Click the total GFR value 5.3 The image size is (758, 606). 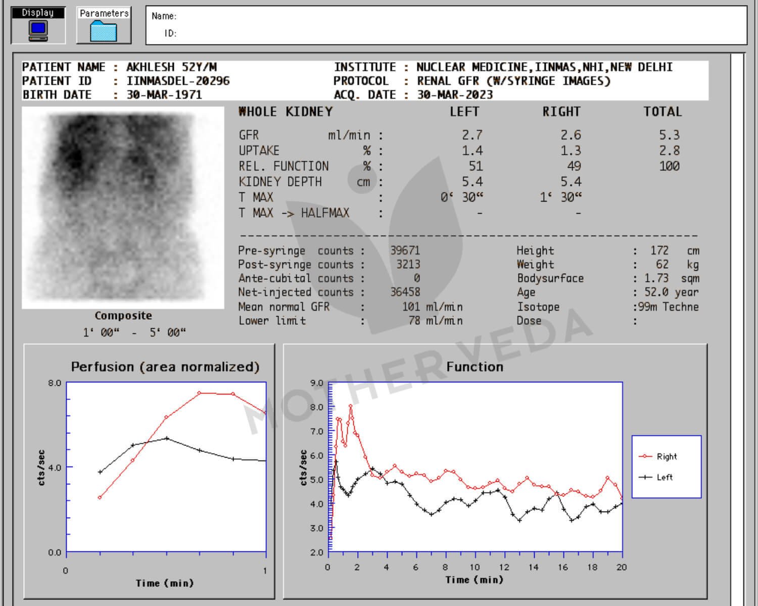[x=669, y=135]
